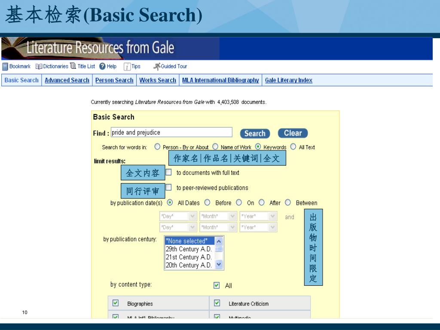Click the Find input field
The height and width of the screenshot is (330, 440).
171,132
